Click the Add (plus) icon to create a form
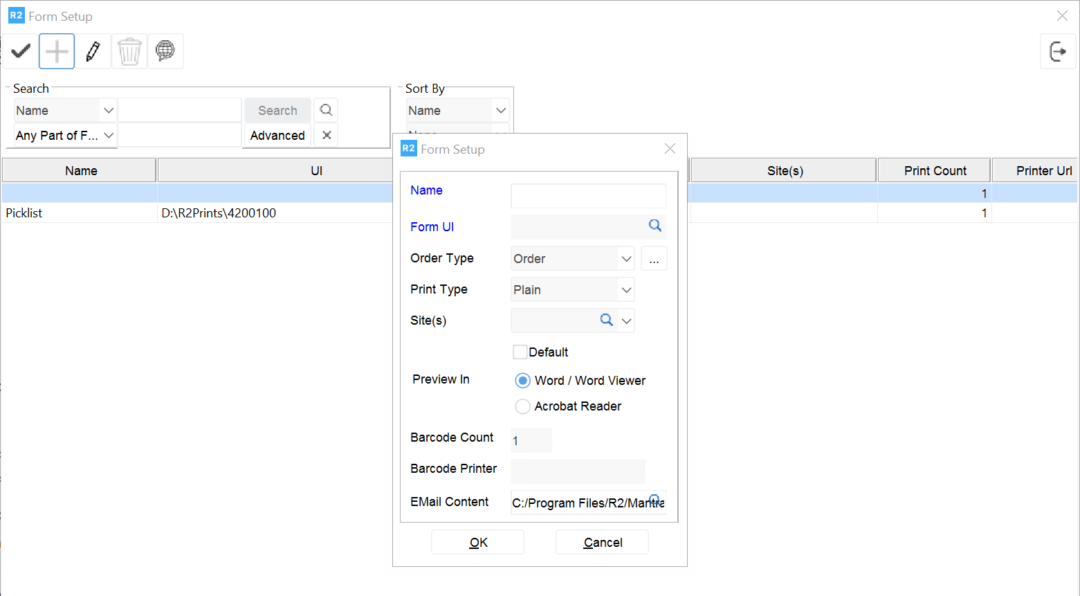Screen dimensions: 1080x596 [56, 51]
